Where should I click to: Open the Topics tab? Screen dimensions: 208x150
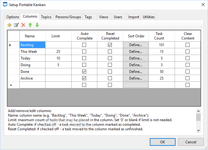[46, 17]
